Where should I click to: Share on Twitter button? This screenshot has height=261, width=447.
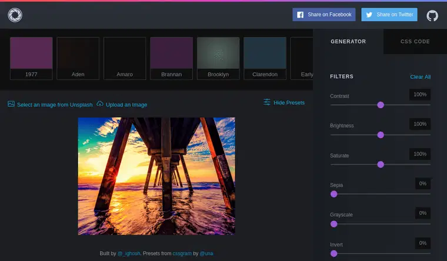pos(389,15)
